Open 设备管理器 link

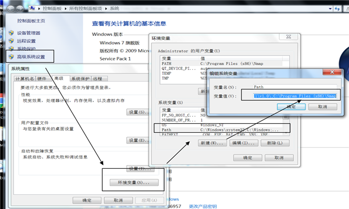[29, 33]
